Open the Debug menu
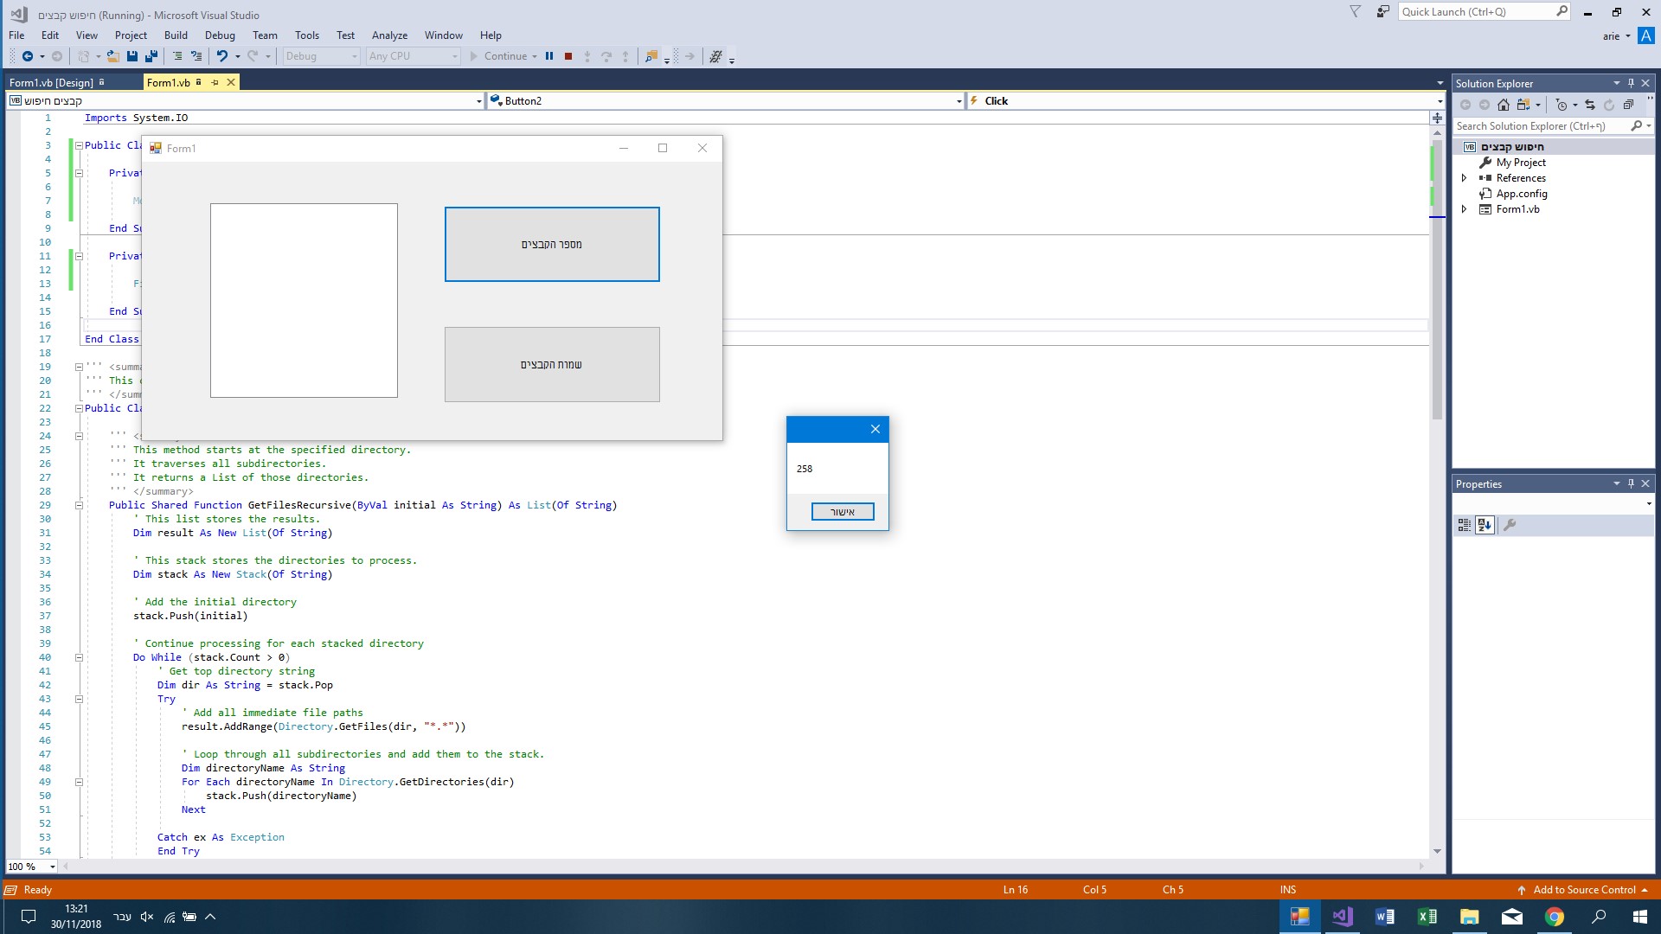 [220, 35]
